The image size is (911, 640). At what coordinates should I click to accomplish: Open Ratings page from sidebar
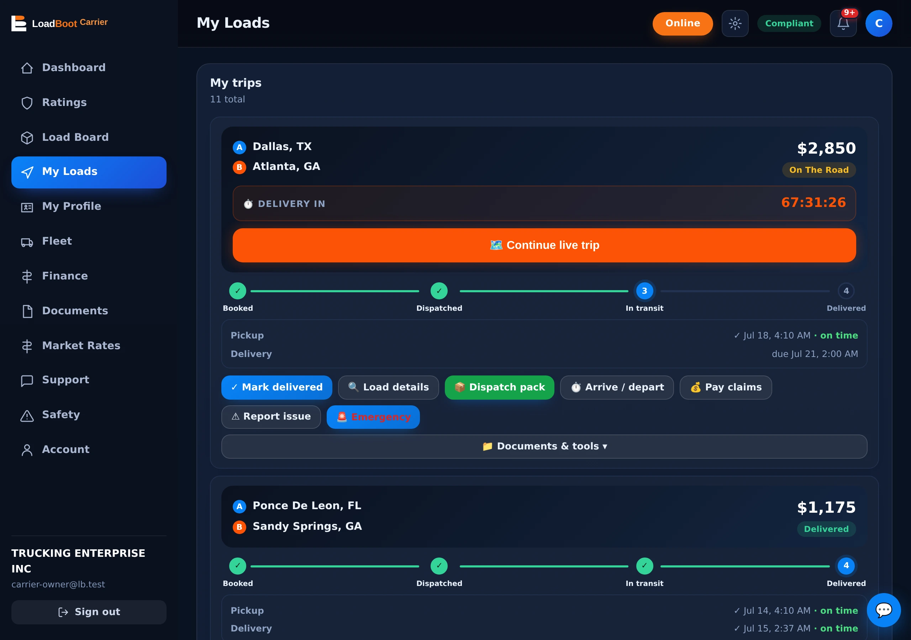coord(89,103)
